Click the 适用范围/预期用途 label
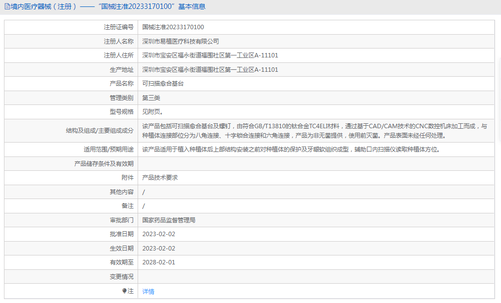The image size is (501, 303). coord(108,150)
